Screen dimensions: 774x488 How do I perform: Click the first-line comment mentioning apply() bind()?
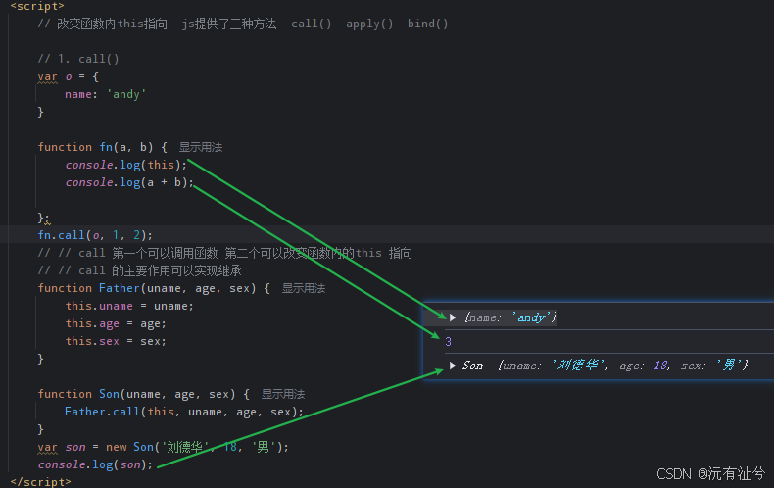(243, 24)
